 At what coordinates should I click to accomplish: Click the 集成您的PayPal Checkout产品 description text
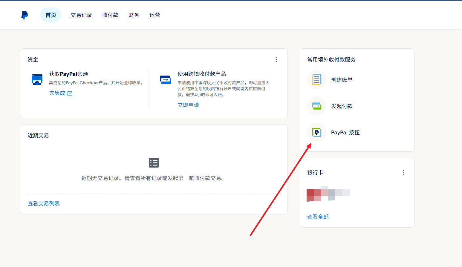pyautogui.click(x=97, y=83)
